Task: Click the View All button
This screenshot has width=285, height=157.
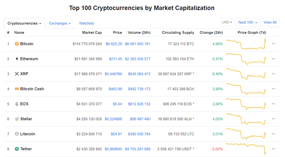Action: pyautogui.click(x=270, y=22)
